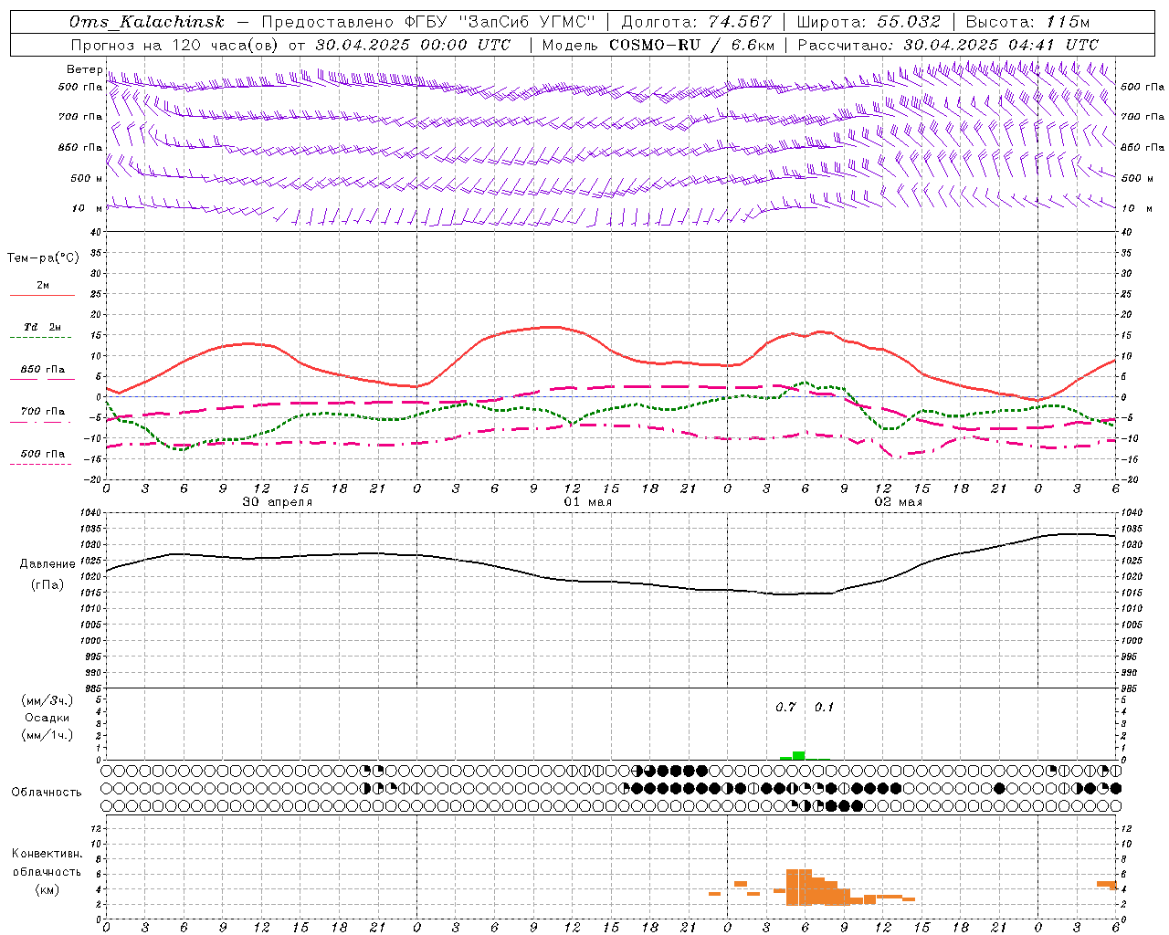This screenshot has width=1169, height=935.
Task: Click the (гПа) pressure unit label
Action: 47,585
